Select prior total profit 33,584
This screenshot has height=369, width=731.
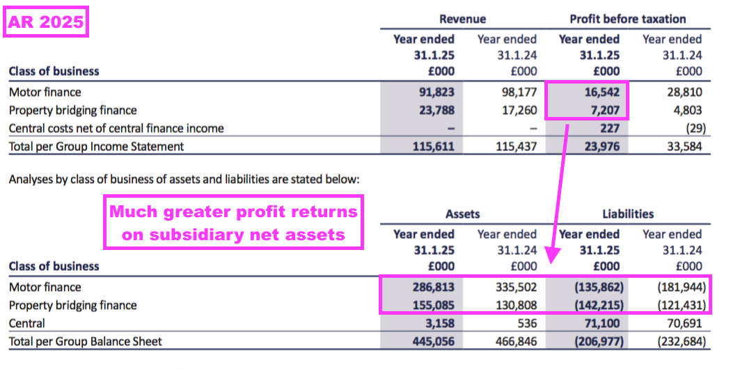click(684, 146)
